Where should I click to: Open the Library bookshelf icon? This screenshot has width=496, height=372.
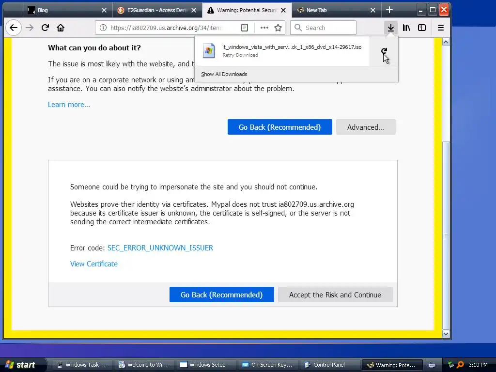pos(406,28)
